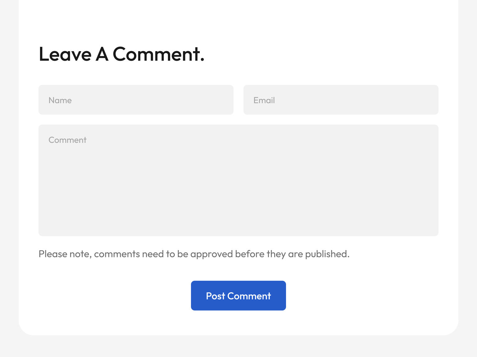Click the word "approved" in the note

pos(211,254)
